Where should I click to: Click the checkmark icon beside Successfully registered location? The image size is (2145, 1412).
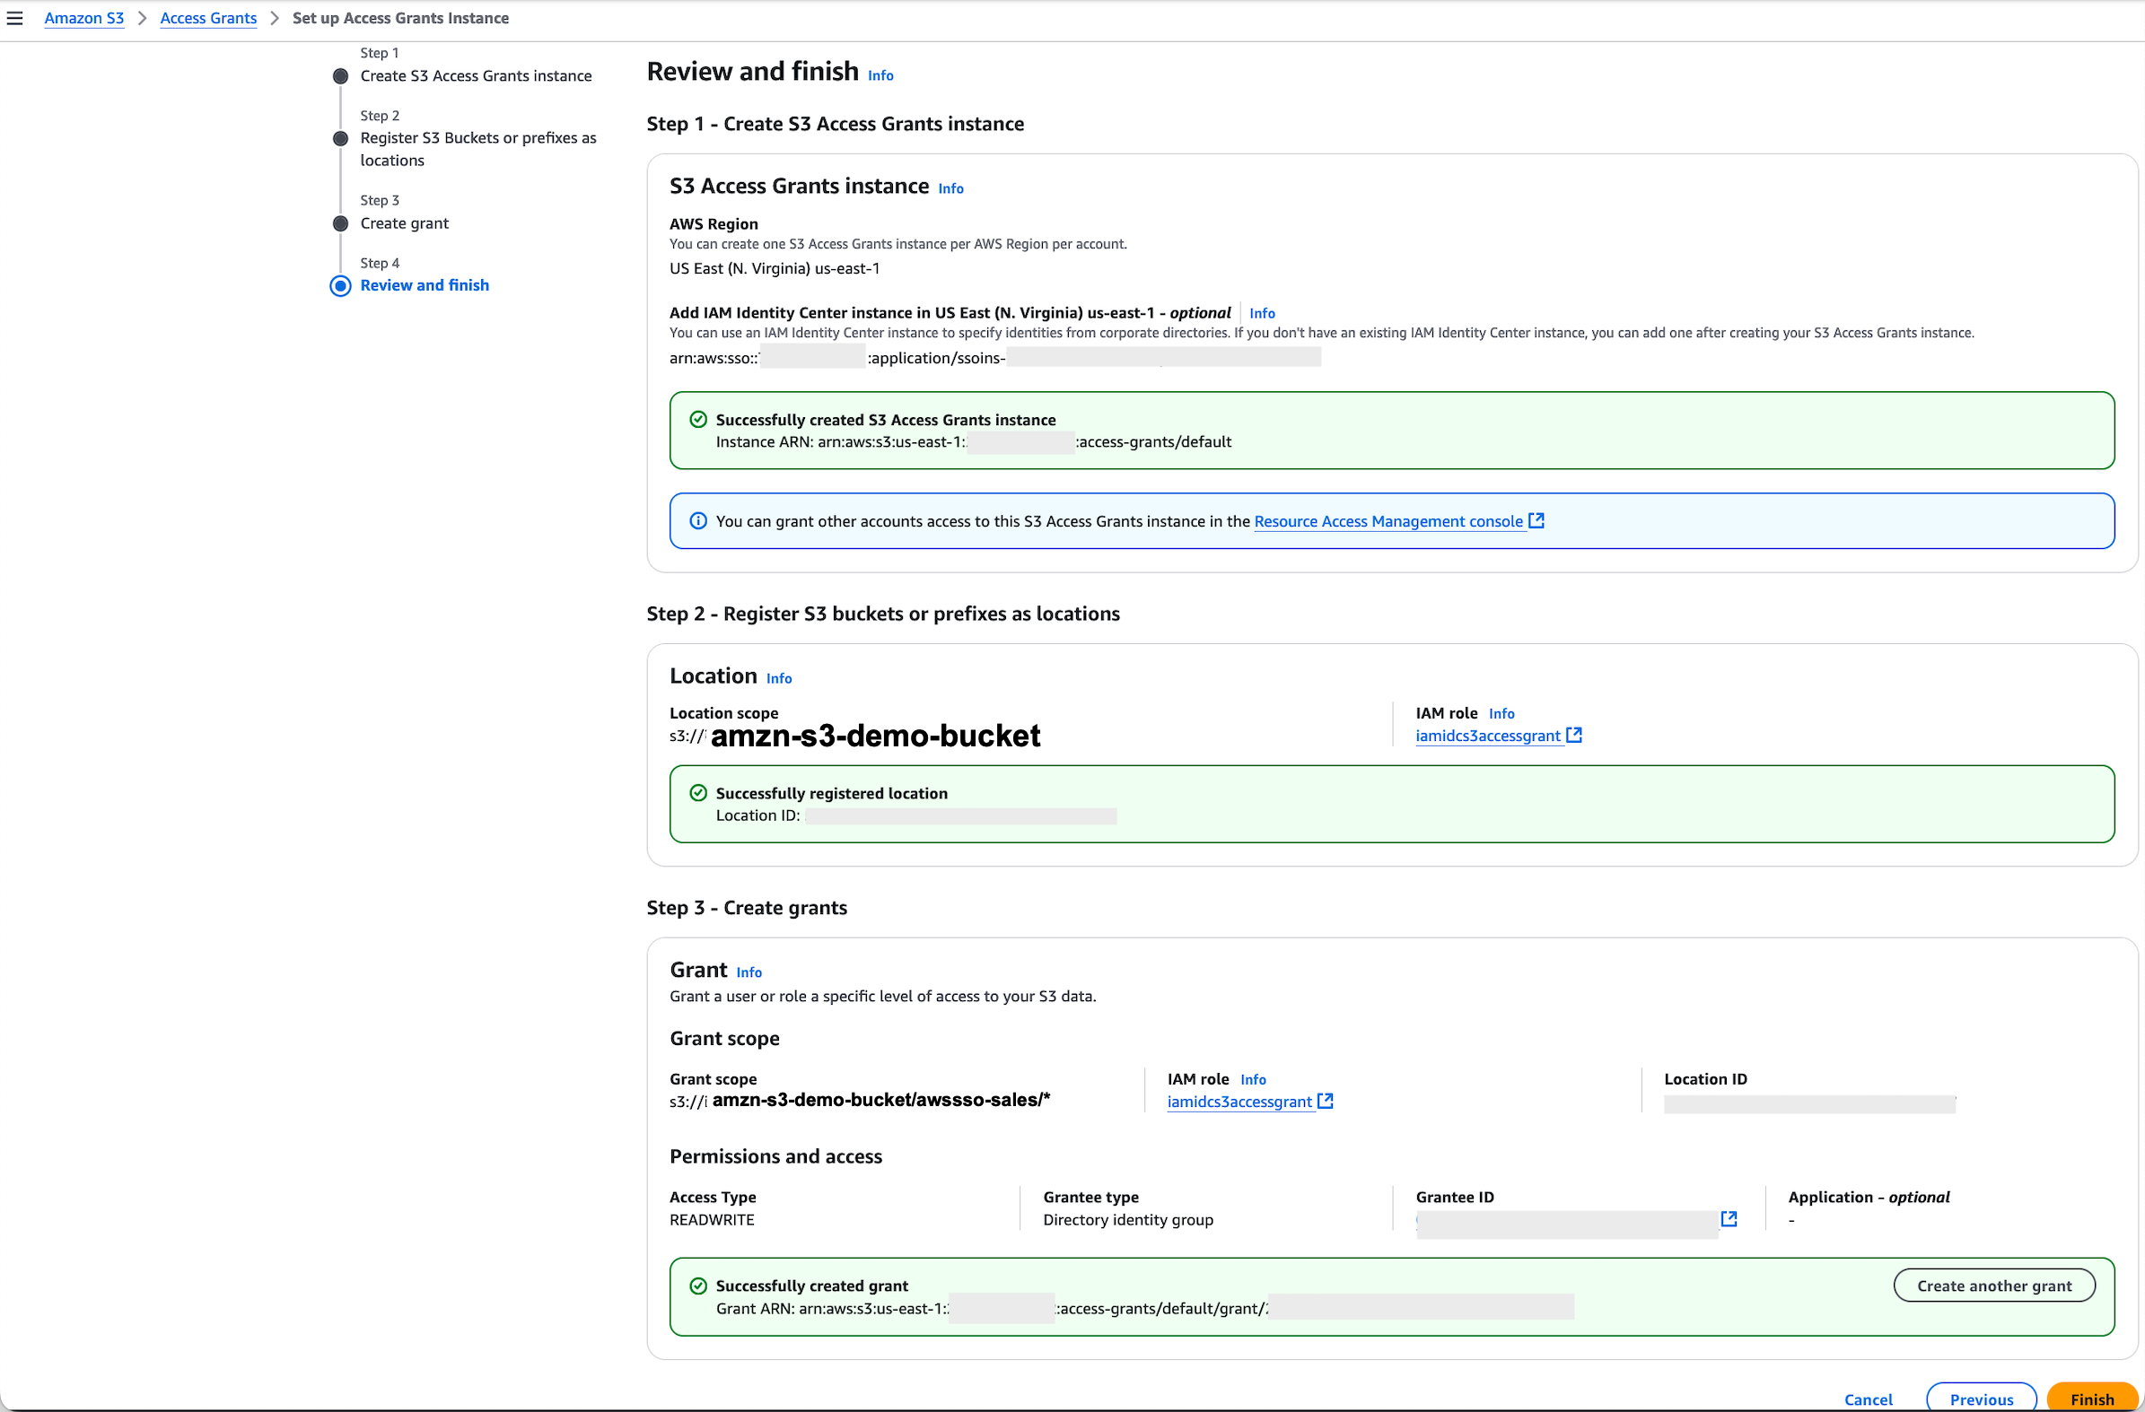coord(698,792)
